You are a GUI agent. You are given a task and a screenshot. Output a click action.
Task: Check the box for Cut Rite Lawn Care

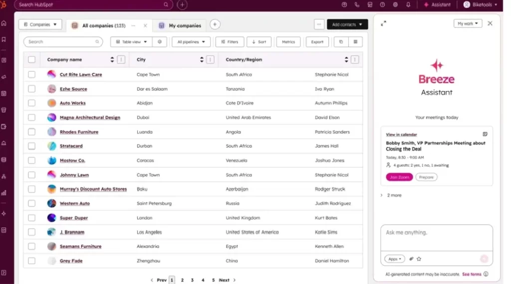pos(31,74)
